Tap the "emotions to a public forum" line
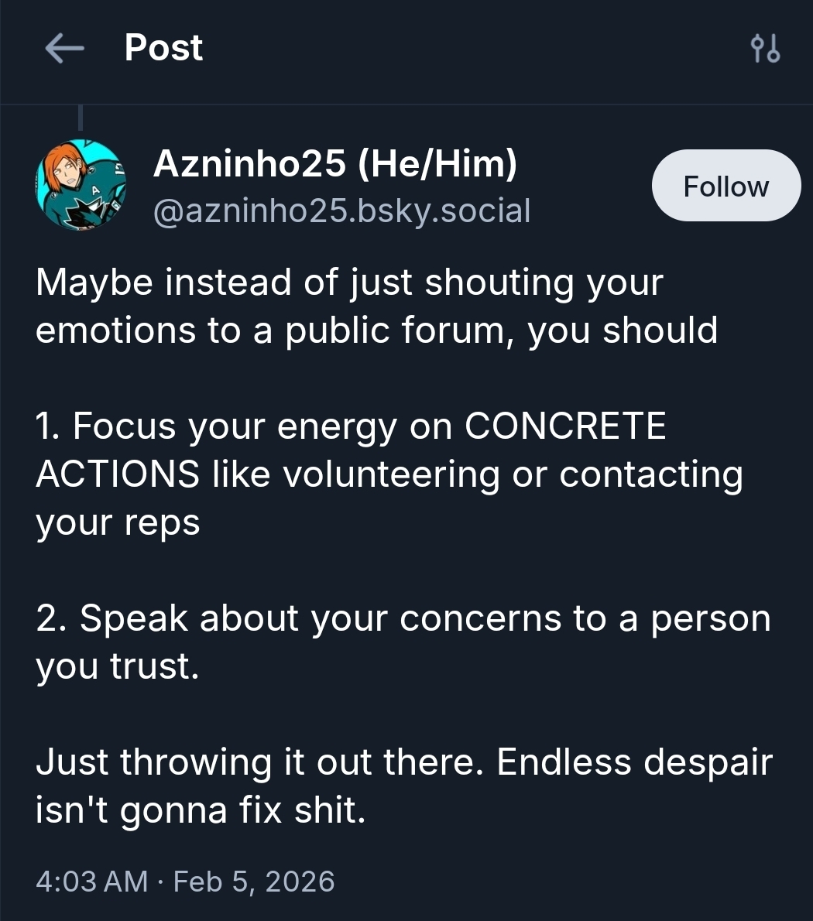The image size is (813, 921). tap(376, 330)
